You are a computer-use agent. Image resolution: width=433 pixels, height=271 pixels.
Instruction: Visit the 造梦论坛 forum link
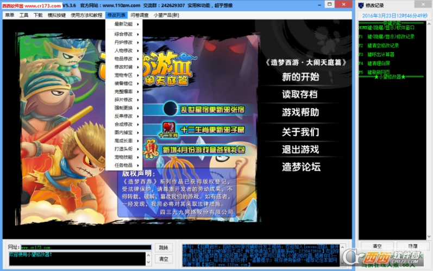(302, 167)
